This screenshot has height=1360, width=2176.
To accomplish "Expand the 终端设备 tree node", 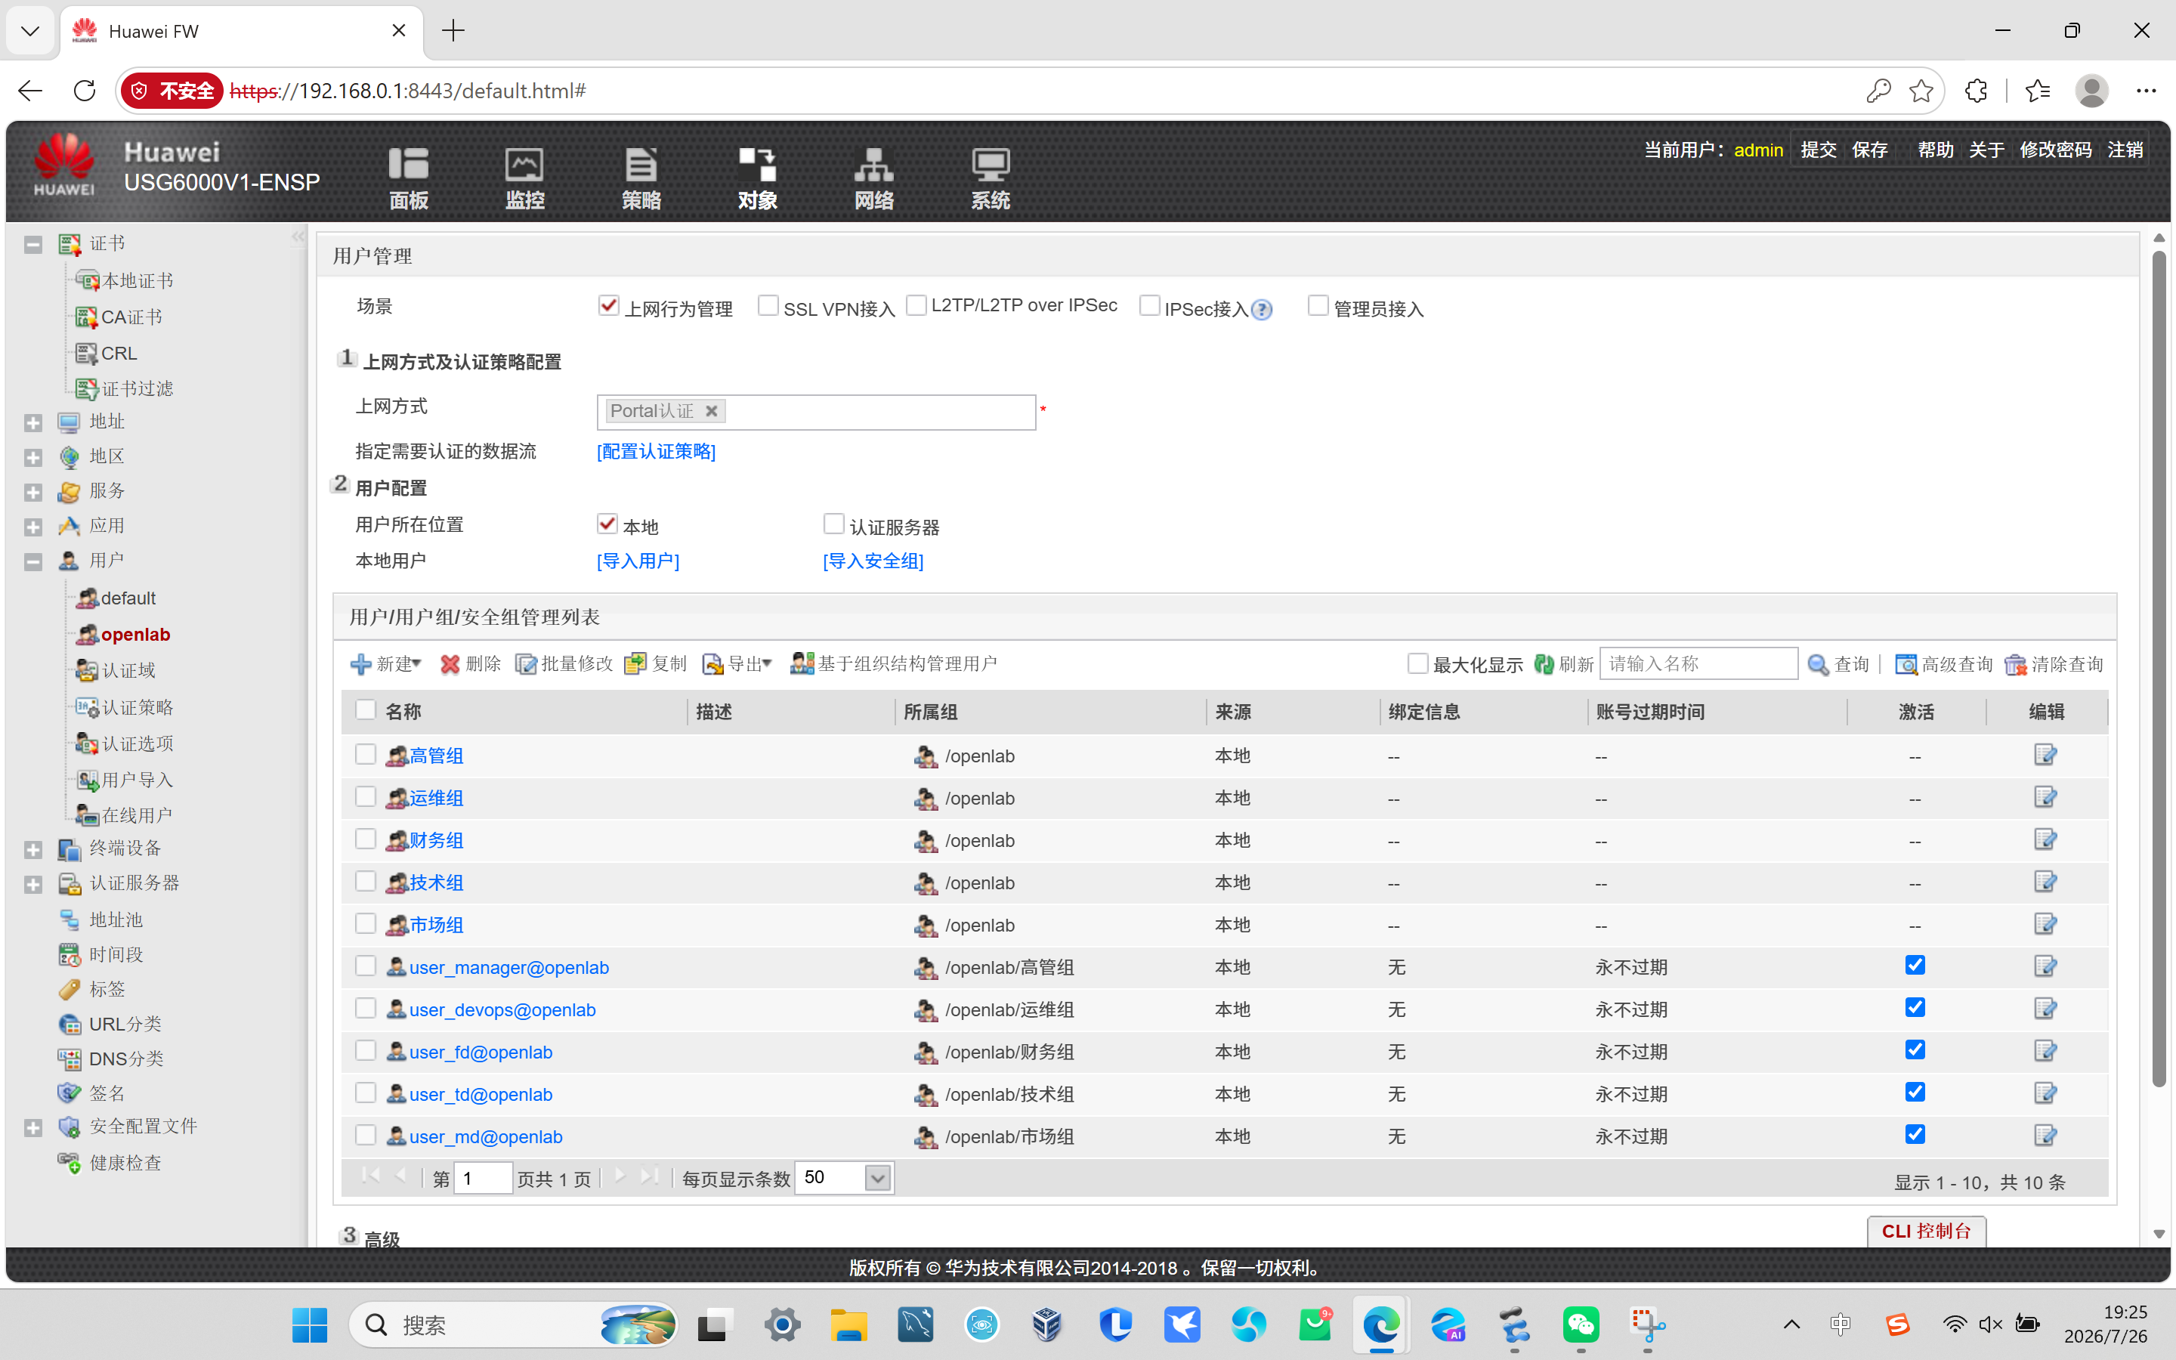I will pos(33,850).
